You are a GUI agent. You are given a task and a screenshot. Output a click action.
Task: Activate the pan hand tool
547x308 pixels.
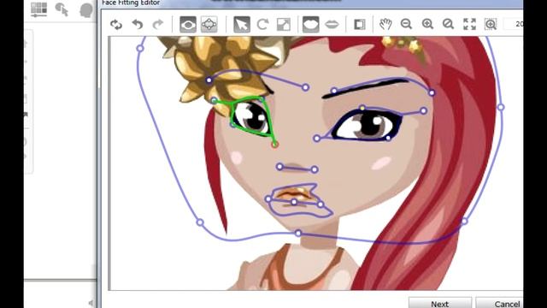[385, 24]
